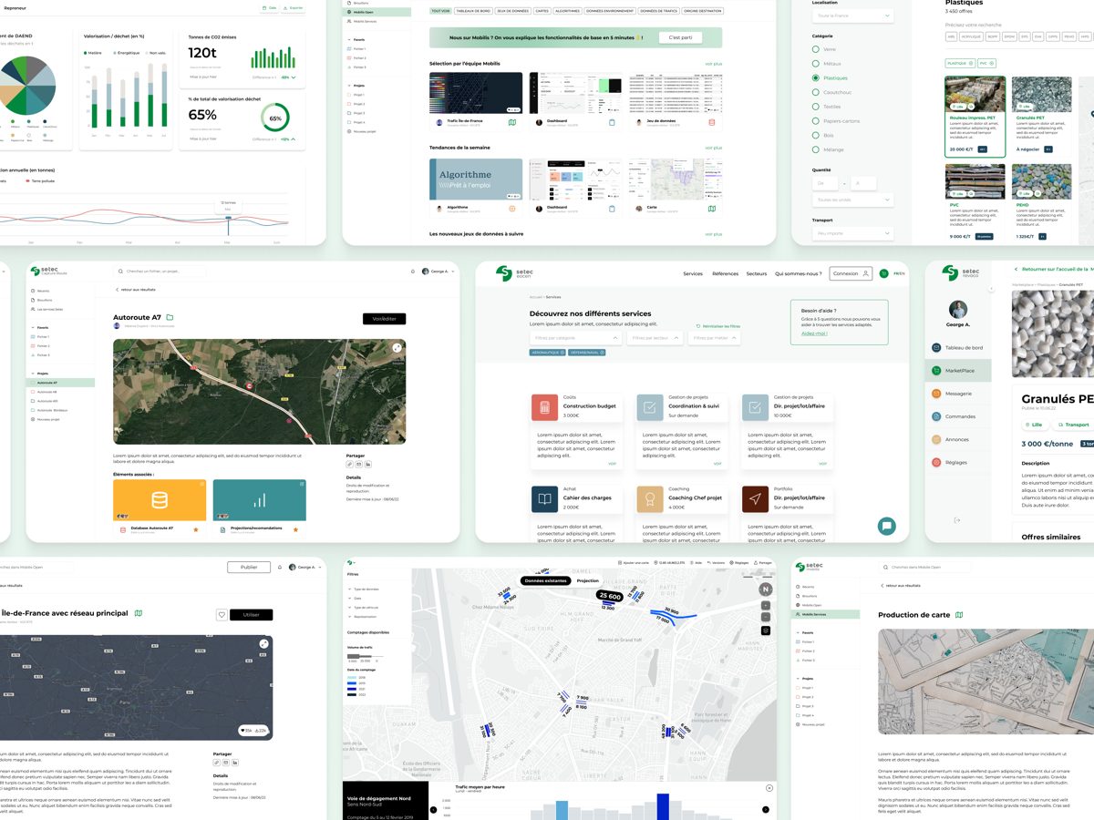Select the JEUX DE DONNÉES filter tab
The image size is (1094, 820).
(x=512, y=11)
